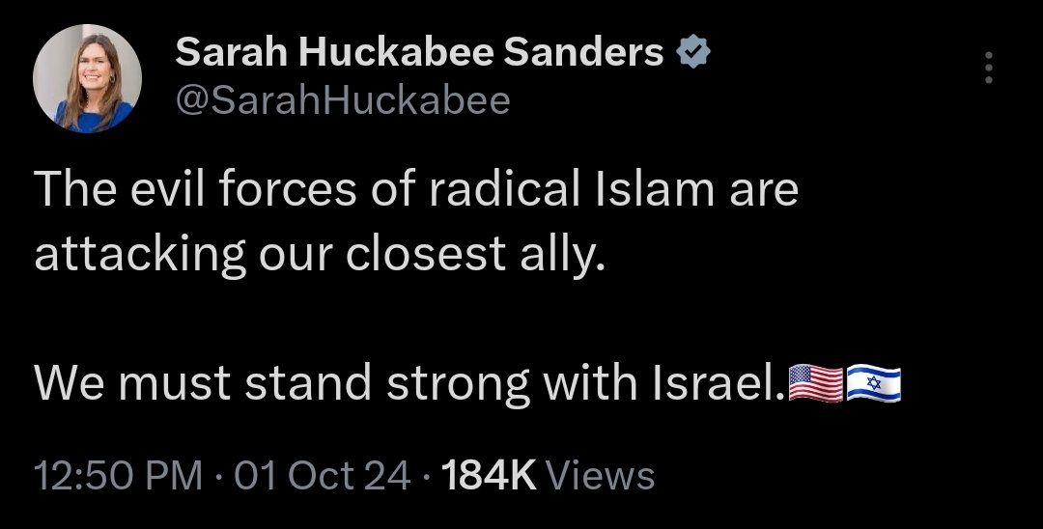This screenshot has width=1043, height=529.
Task: Click the @SarahHuckabee handle
Action: (343, 99)
